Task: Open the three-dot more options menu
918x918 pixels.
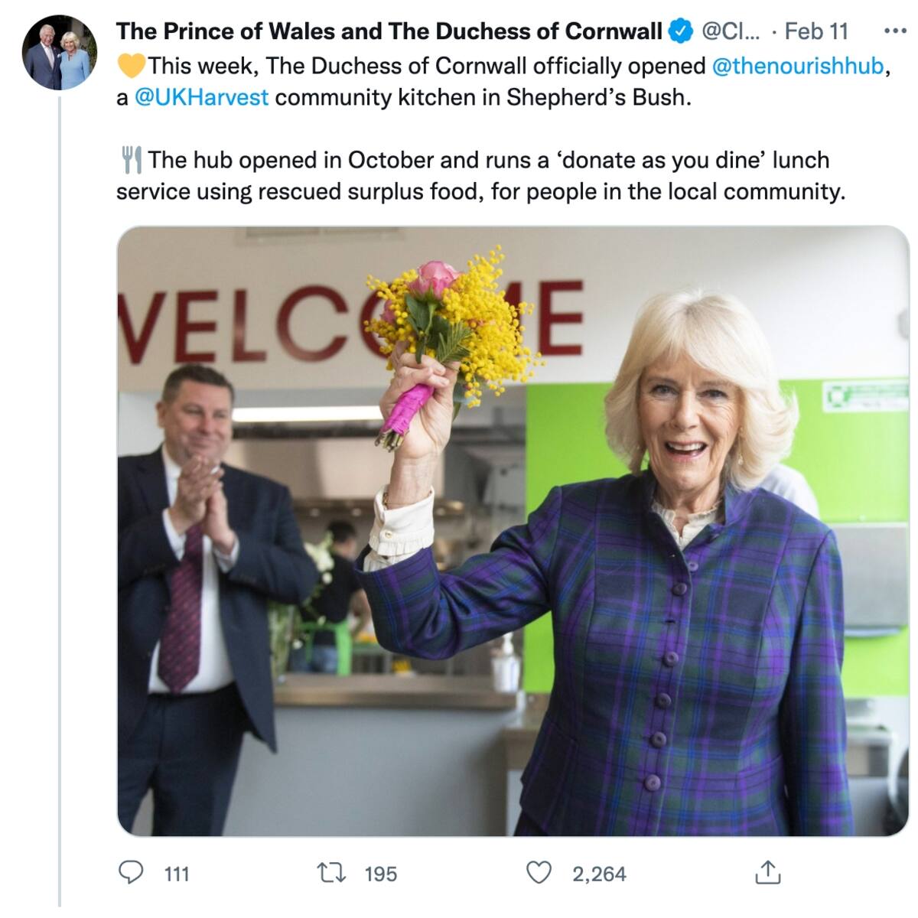Action: point(894,31)
